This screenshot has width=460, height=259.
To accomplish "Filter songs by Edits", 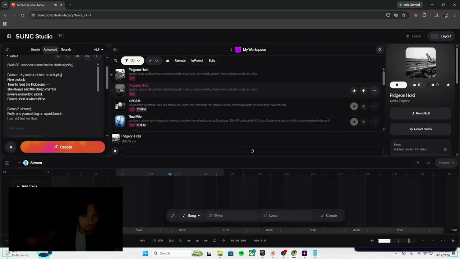I will click(212, 61).
